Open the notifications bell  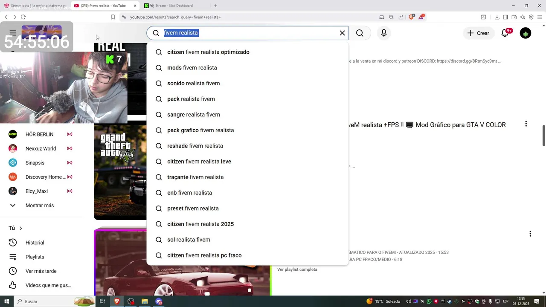[505, 33]
